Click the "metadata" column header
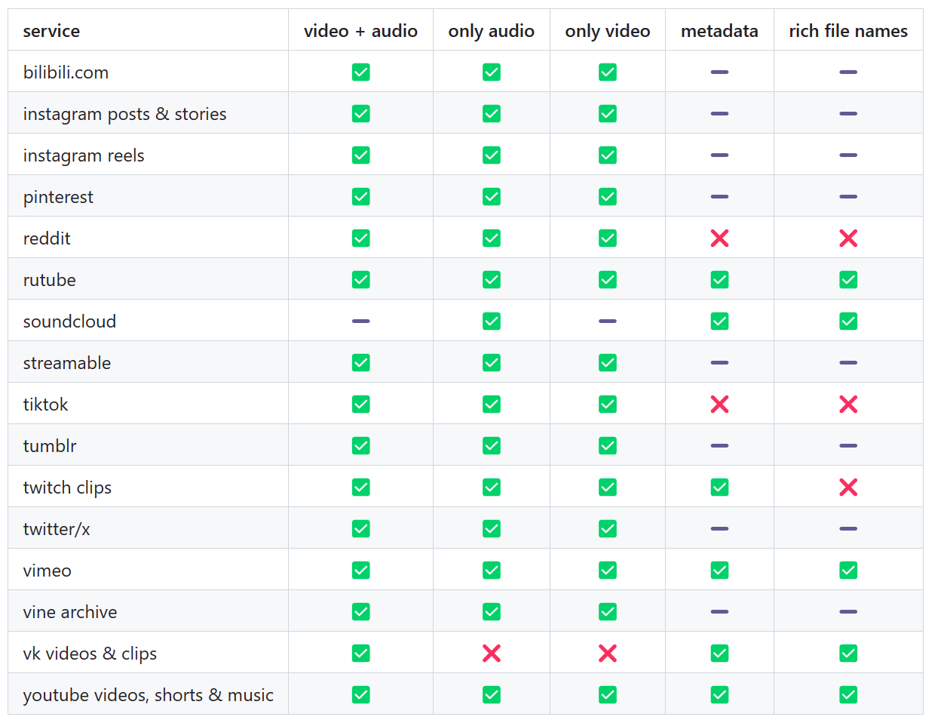941x723 pixels. (719, 31)
